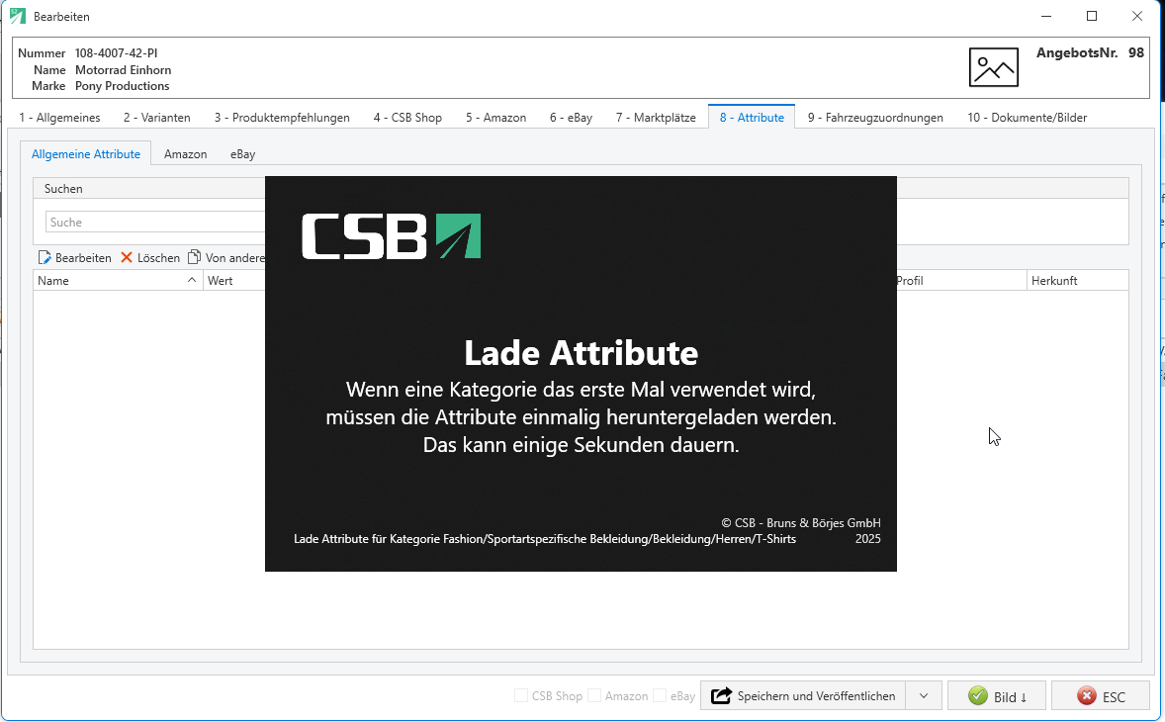Image resolution: width=1165 pixels, height=722 pixels.
Task: Click the Bearbeiten pencil icon
Action: pos(45,258)
